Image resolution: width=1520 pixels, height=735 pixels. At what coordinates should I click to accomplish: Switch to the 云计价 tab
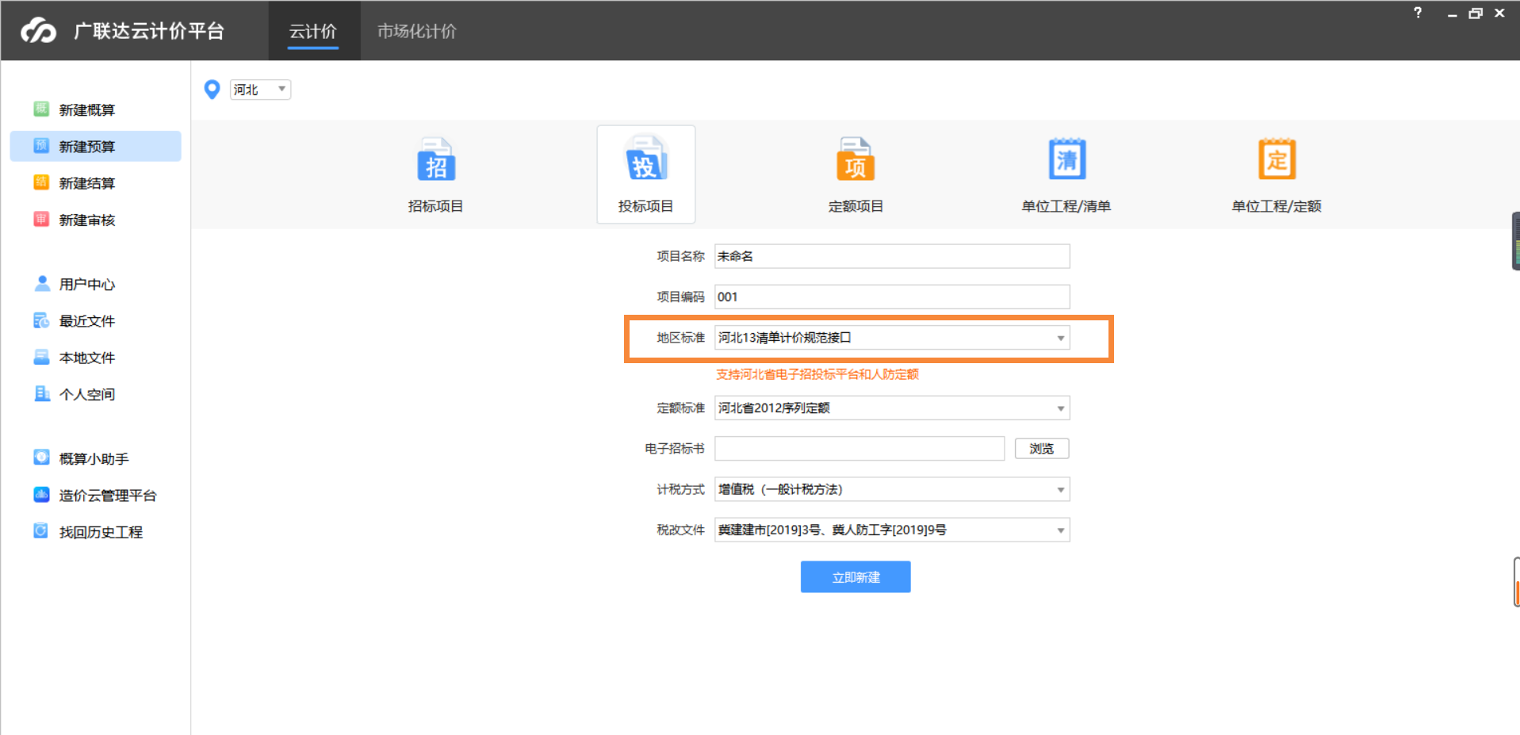tap(313, 31)
